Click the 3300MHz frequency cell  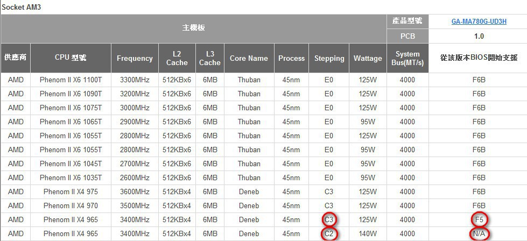(135, 80)
